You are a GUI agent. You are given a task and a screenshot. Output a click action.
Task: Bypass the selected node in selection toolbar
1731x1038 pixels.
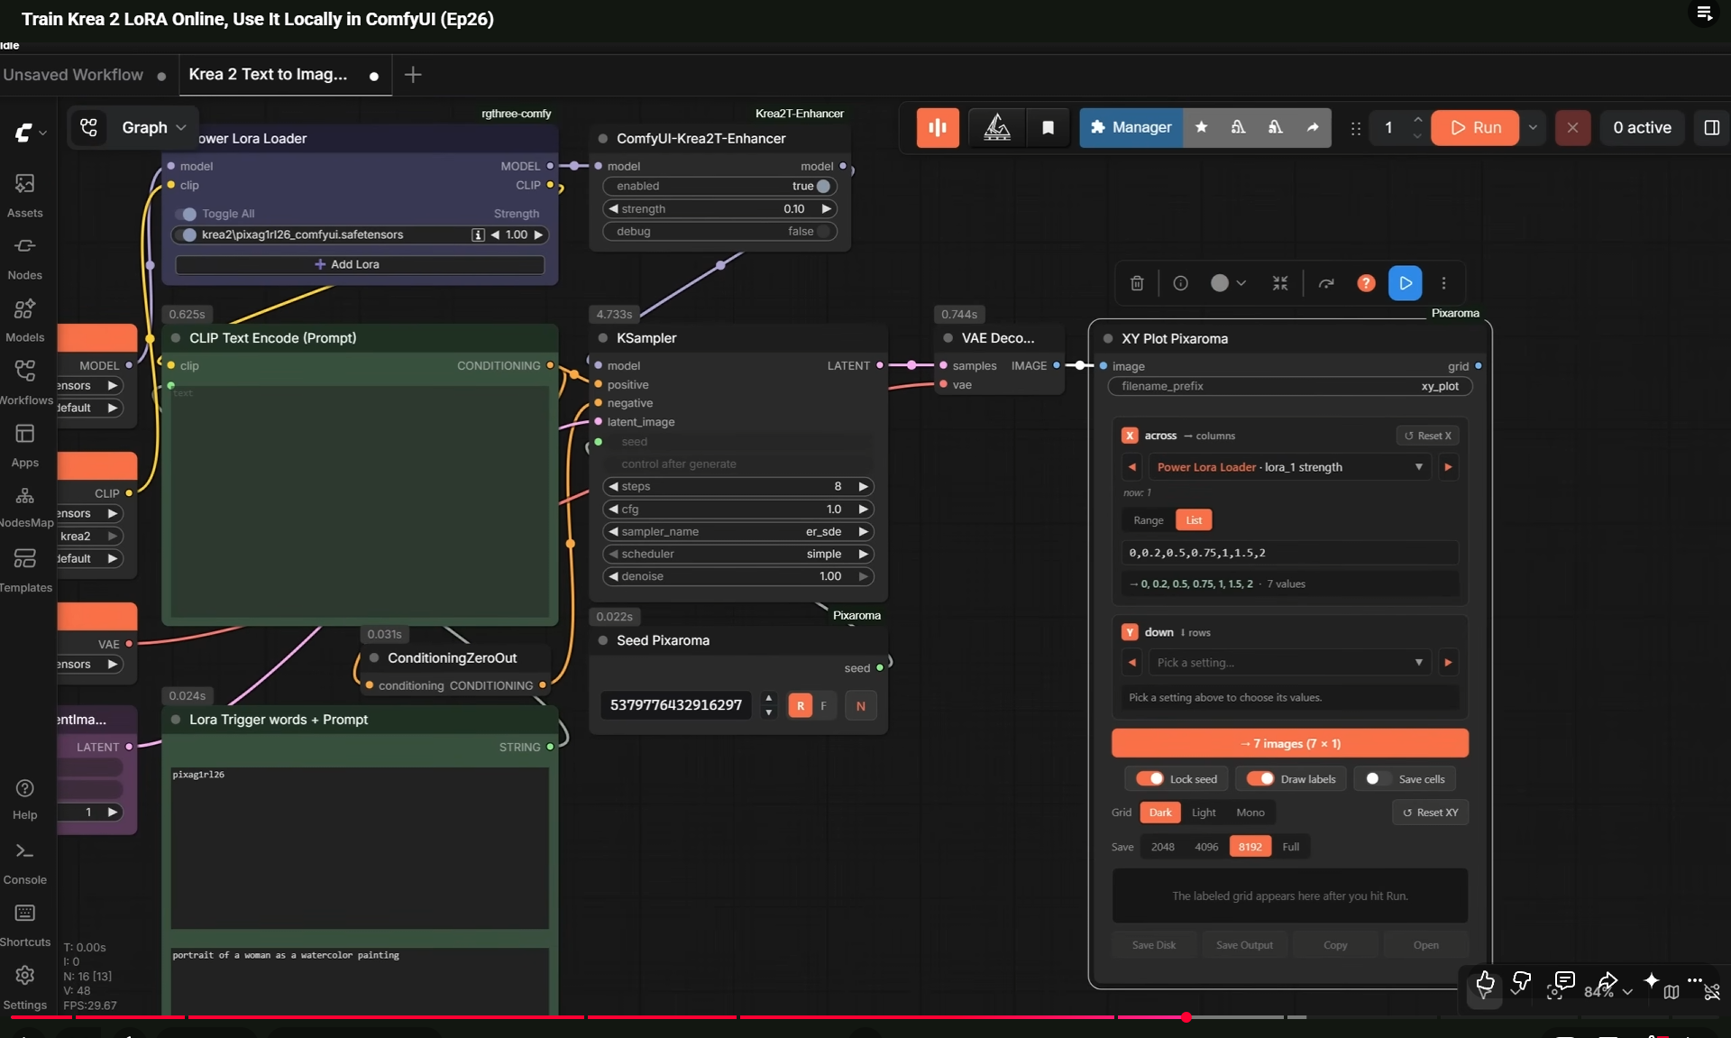pyautogui.click(x=1326, y=283)
